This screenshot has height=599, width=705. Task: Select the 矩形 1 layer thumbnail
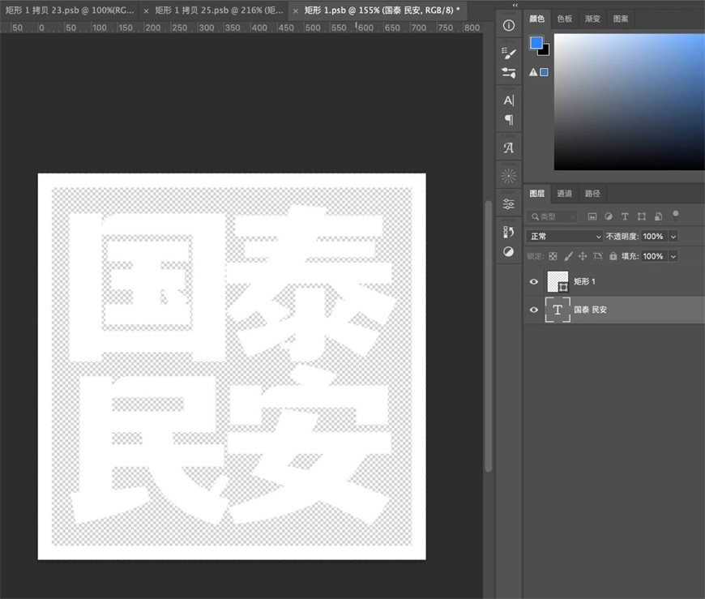point(558,281)
